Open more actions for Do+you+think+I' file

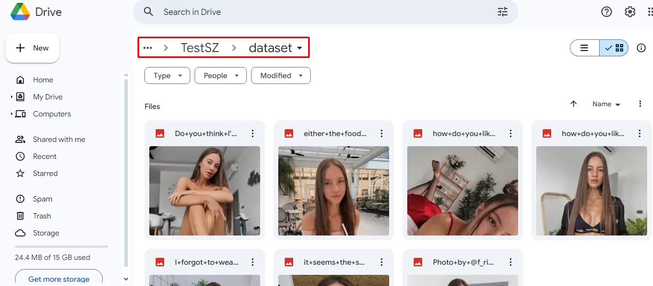tap(253, 133)
